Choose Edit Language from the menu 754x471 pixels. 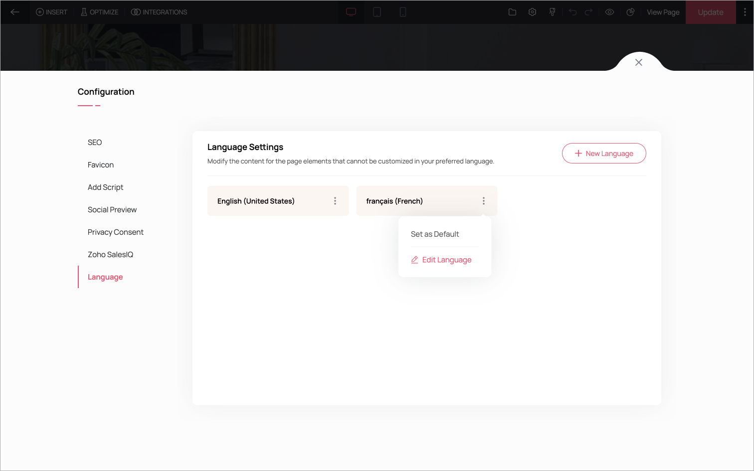point(441,260)
